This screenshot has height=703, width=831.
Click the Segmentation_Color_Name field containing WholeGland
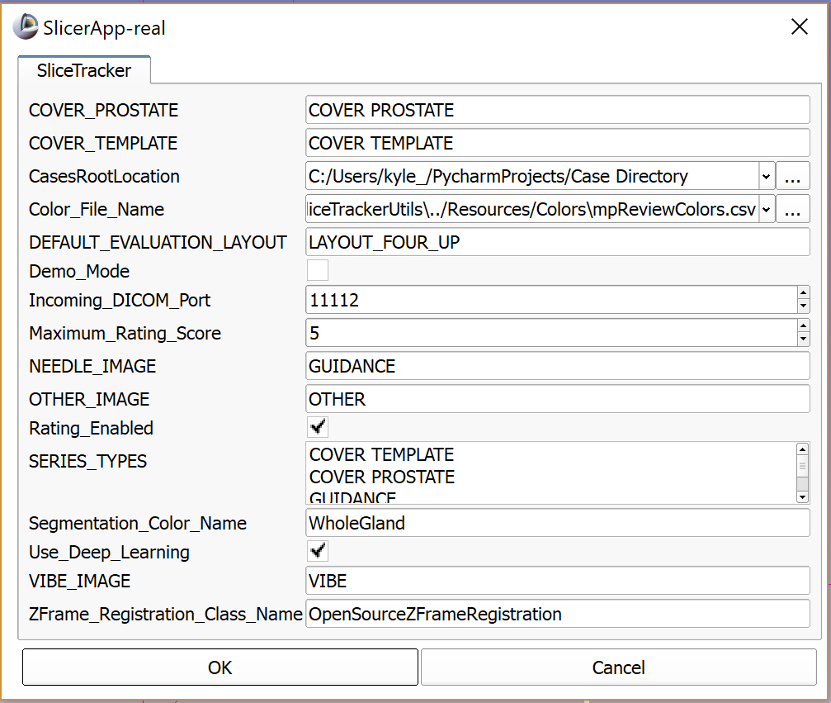click(557, 523)
